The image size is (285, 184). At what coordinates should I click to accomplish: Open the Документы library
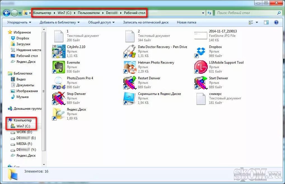25,85
